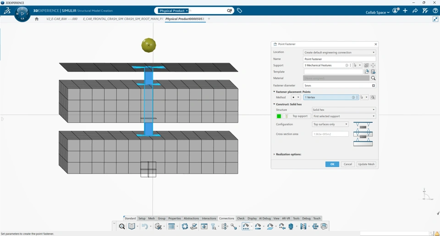Click the table/spreadsheet toolbar icon

click(x=171, y=226)
